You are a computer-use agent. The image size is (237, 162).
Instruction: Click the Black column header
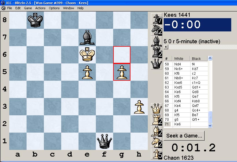coord(199,59)
